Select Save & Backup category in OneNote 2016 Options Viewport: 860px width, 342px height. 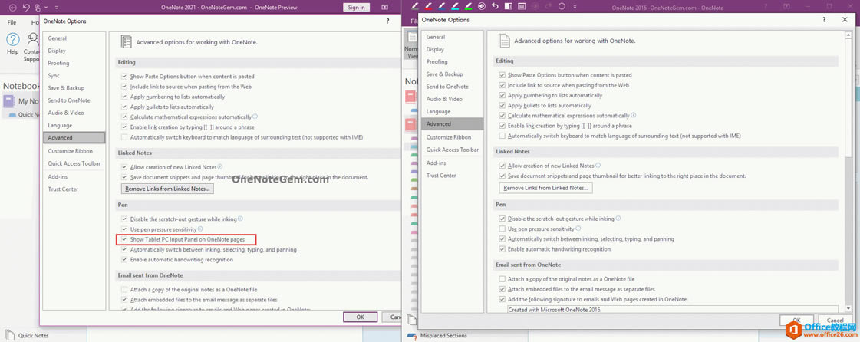tap(452, 74)
